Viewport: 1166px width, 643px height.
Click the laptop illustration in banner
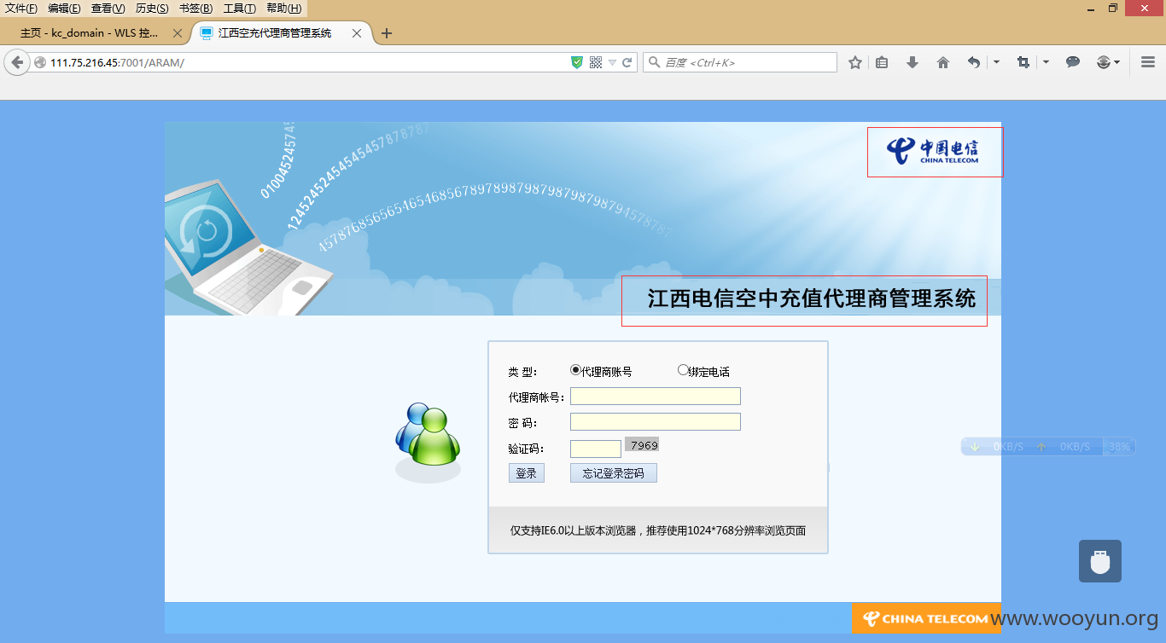pyautogui.click(x=248, y=247)
